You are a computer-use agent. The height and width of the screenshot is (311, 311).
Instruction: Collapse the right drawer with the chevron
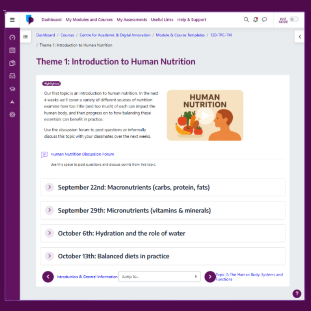point(299,37)
